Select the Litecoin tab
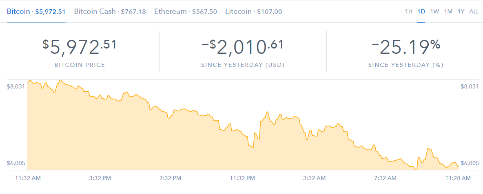This screenshot has width=483, height=194. [253, 11]
